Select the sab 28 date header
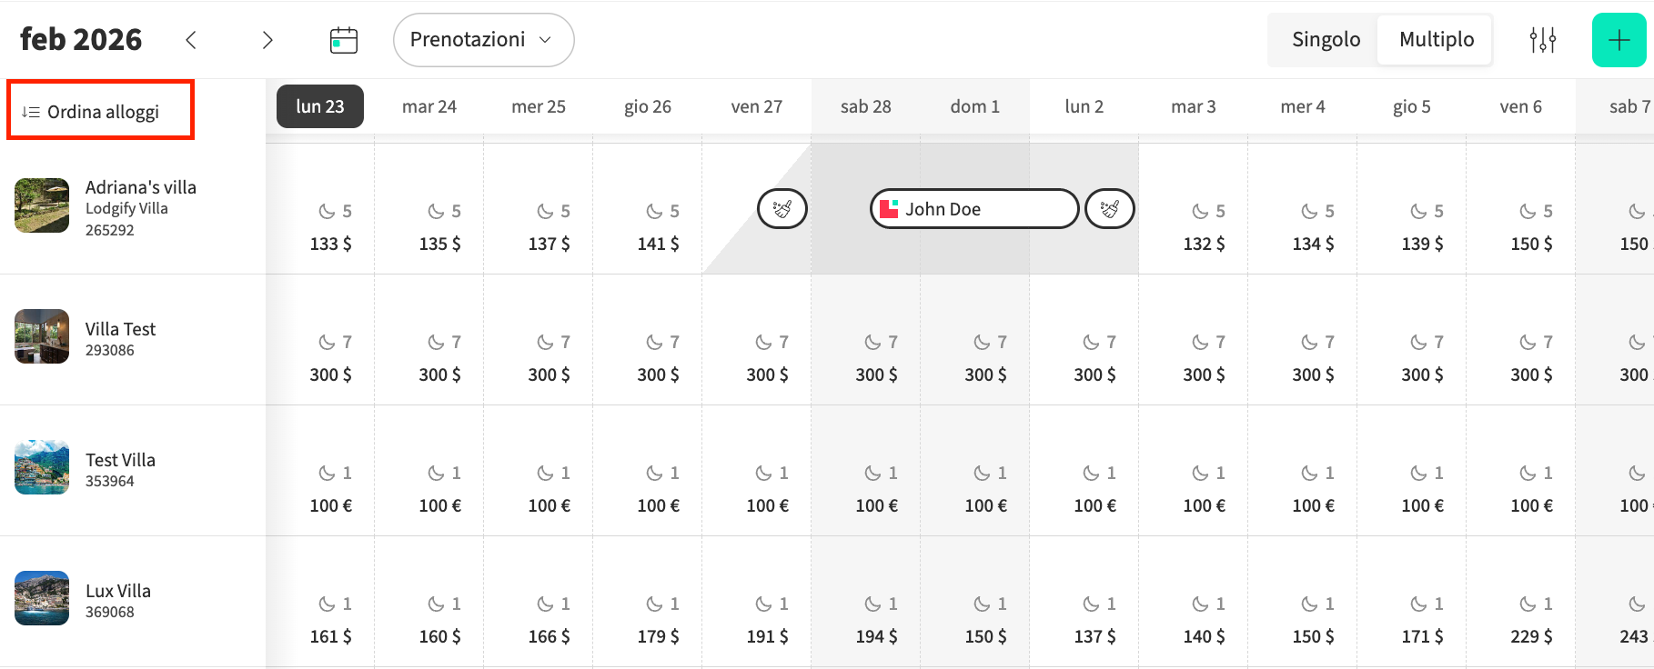This screenshot has width=1654, height=669. (x=865, y=106)
